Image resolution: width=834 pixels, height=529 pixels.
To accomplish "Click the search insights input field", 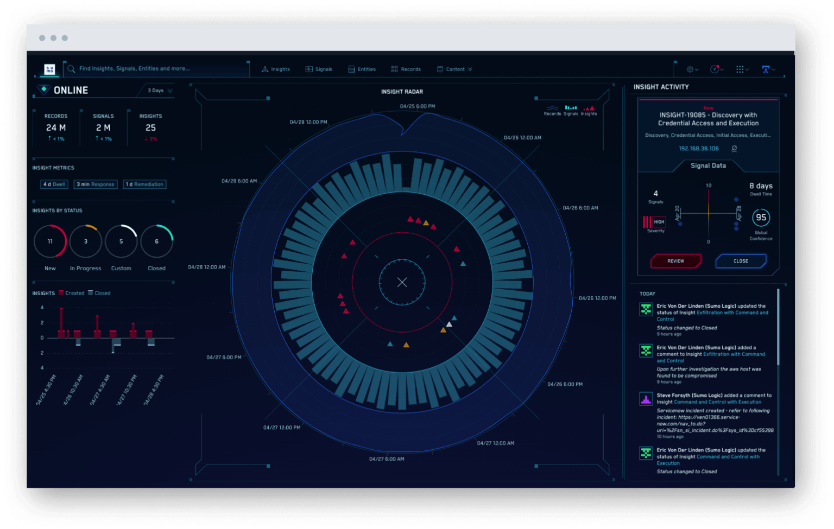I will tap(157, 69).
